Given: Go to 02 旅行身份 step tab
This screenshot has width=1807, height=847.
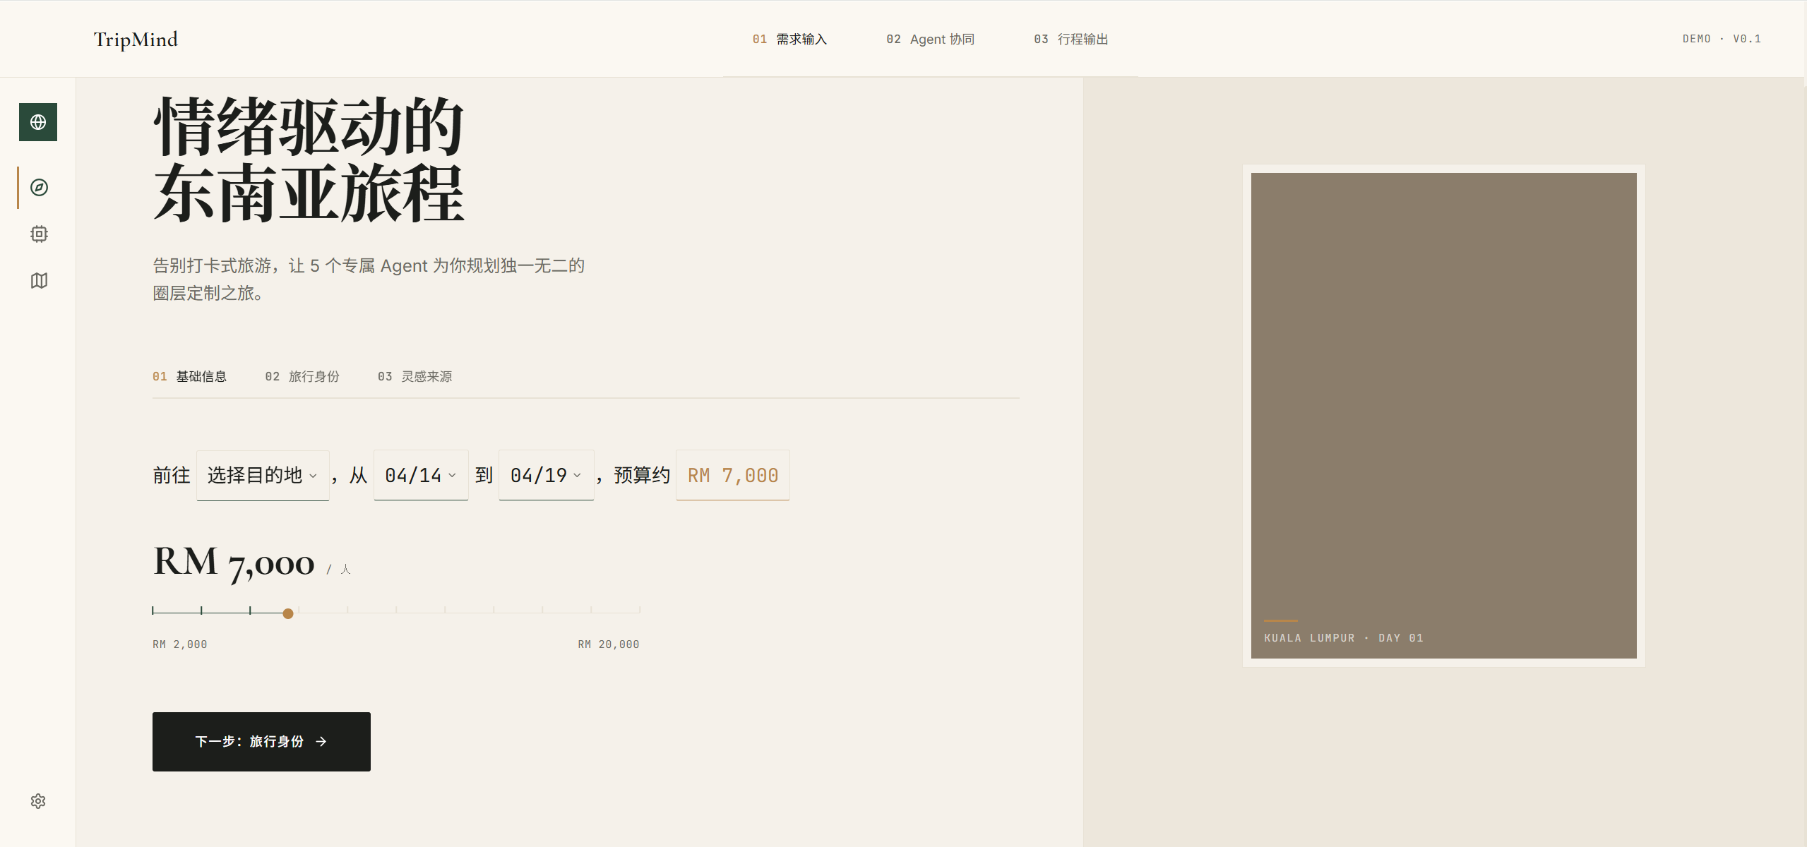Looking at the screenshot, I should click(302, 376).
